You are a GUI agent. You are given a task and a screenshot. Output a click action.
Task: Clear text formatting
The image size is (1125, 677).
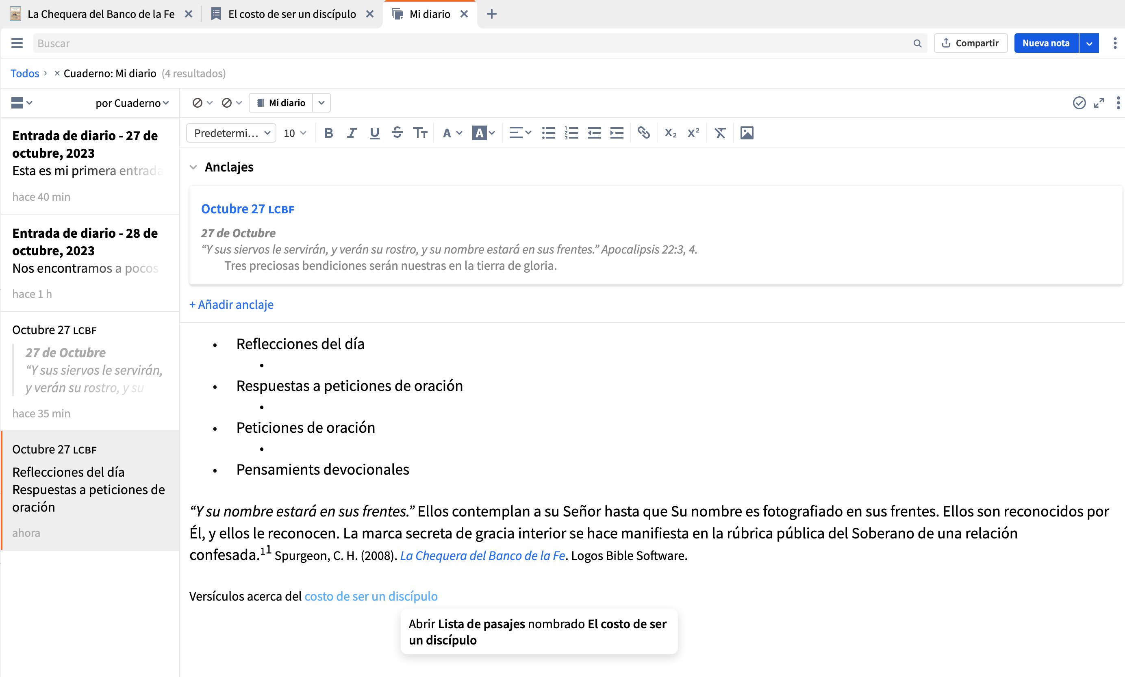coord(720,133)
